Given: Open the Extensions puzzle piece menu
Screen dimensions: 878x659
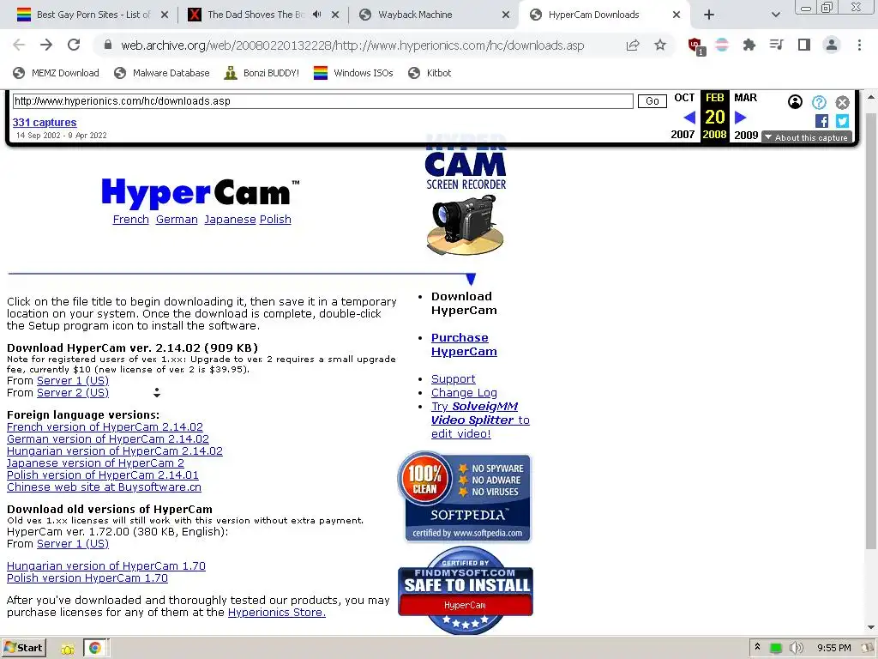Looking at the screenshot, I should [749, 45].
